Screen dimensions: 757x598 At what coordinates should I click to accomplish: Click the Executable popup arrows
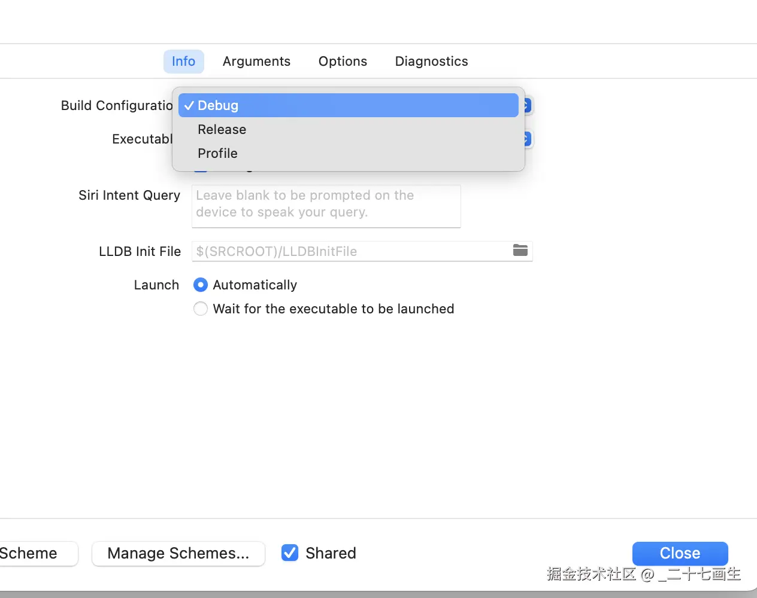[x=527, y=139]
